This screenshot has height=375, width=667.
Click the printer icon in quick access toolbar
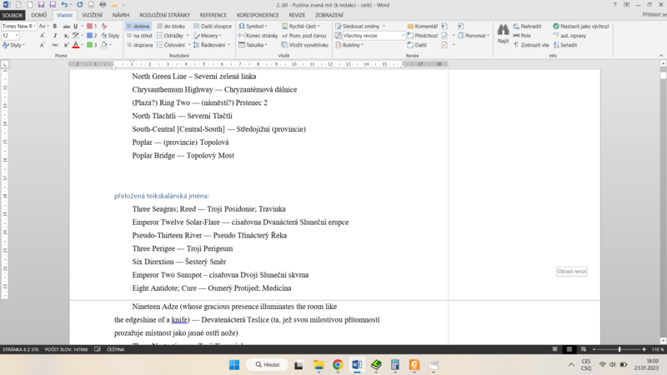(x=103, y=5)
